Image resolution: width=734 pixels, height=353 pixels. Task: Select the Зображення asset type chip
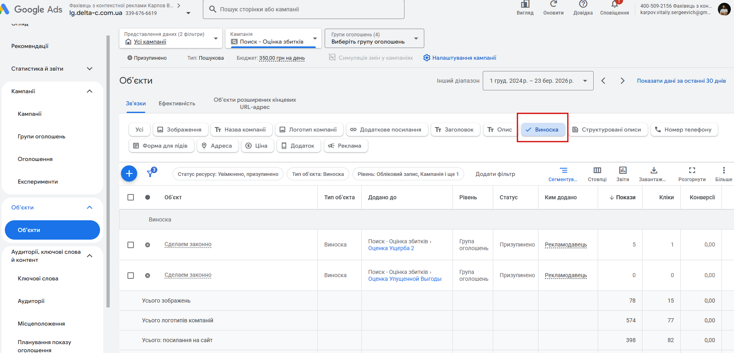180,130
